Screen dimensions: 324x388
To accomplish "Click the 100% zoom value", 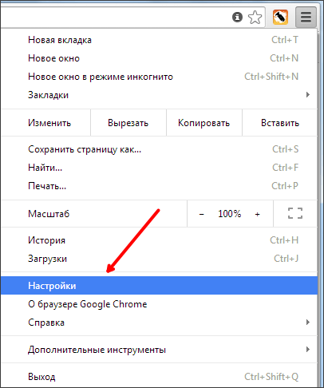I will (x=230, y=214).
